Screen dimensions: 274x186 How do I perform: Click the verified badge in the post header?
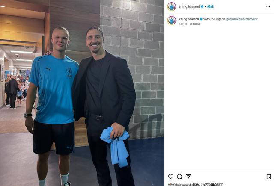point(202,6)
